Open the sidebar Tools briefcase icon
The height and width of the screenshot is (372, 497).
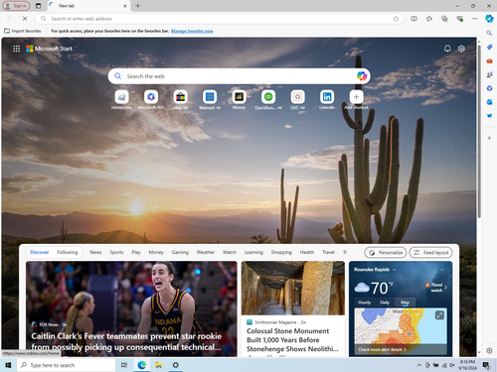(x=489, y=61)
